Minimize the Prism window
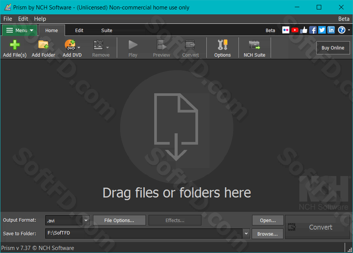The width and height of the screenshot is (353, 253). pos(297,7)
